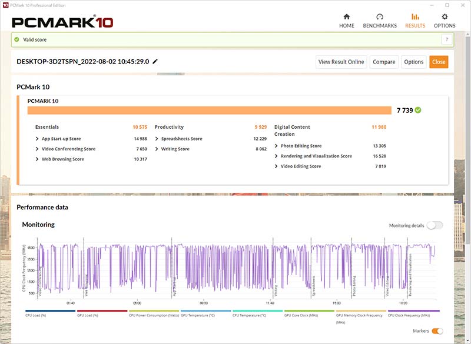
Task: Open the Home section icon
Action: tap(346, 17)
